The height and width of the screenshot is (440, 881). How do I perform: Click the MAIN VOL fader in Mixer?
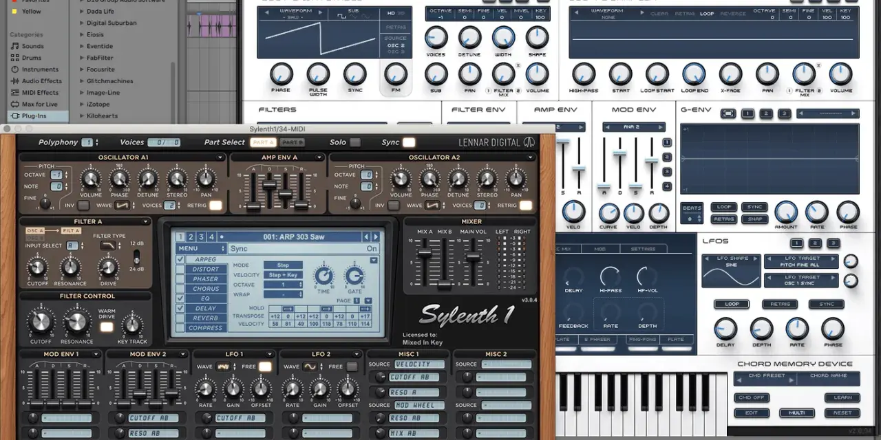472,258
